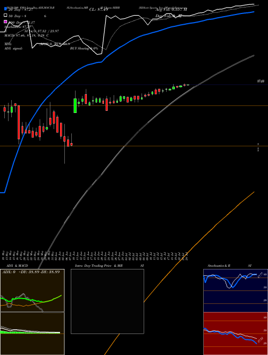Select the 'ADX signal:' label
Viewport: 268px width, 355px height.
click(13, 48)
